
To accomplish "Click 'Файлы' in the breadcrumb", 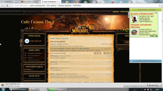I will (x=58, y=38).
